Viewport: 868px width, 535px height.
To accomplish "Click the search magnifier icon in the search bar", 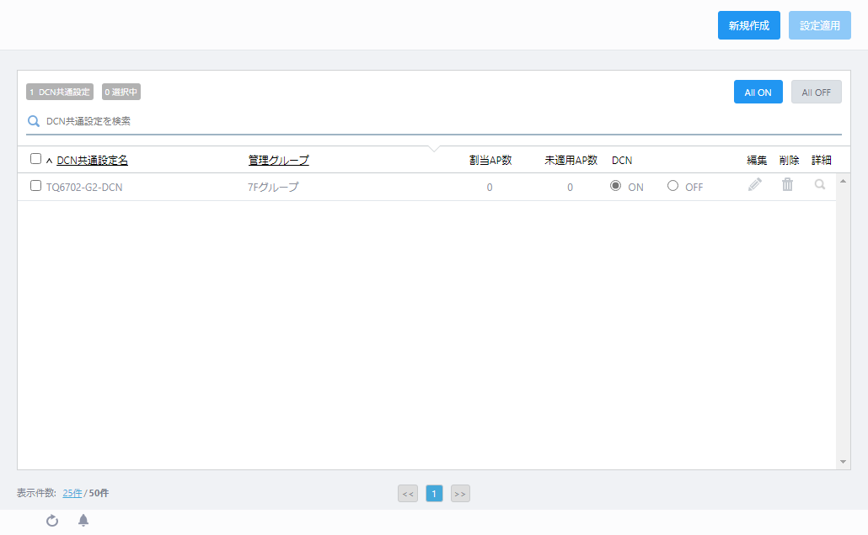I will coord(34,120).
